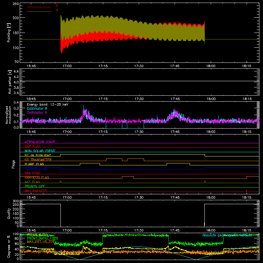This screenshot has width=263, height=263.
Task: Click the PARTICLE_FLAG label
Action: pyautogui.click(x=37, y=178)
